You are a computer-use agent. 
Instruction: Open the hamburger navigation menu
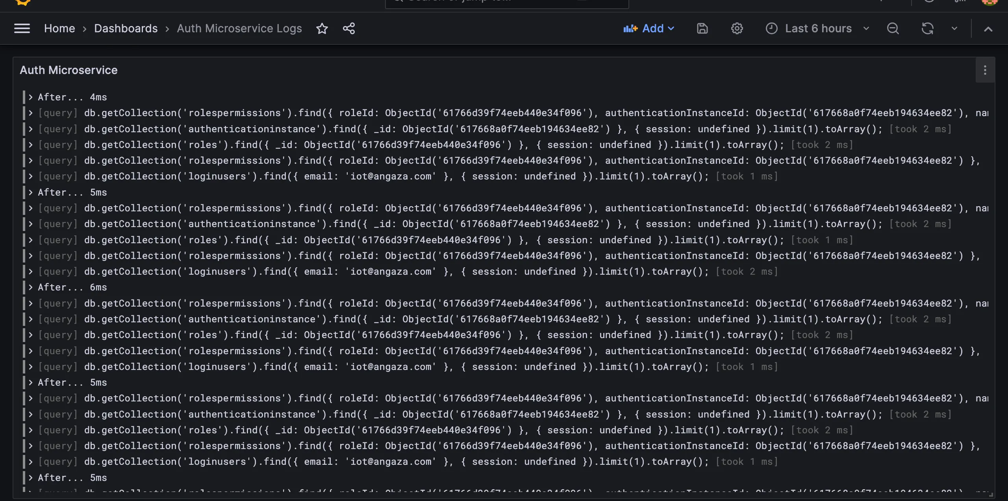point(22,28)
